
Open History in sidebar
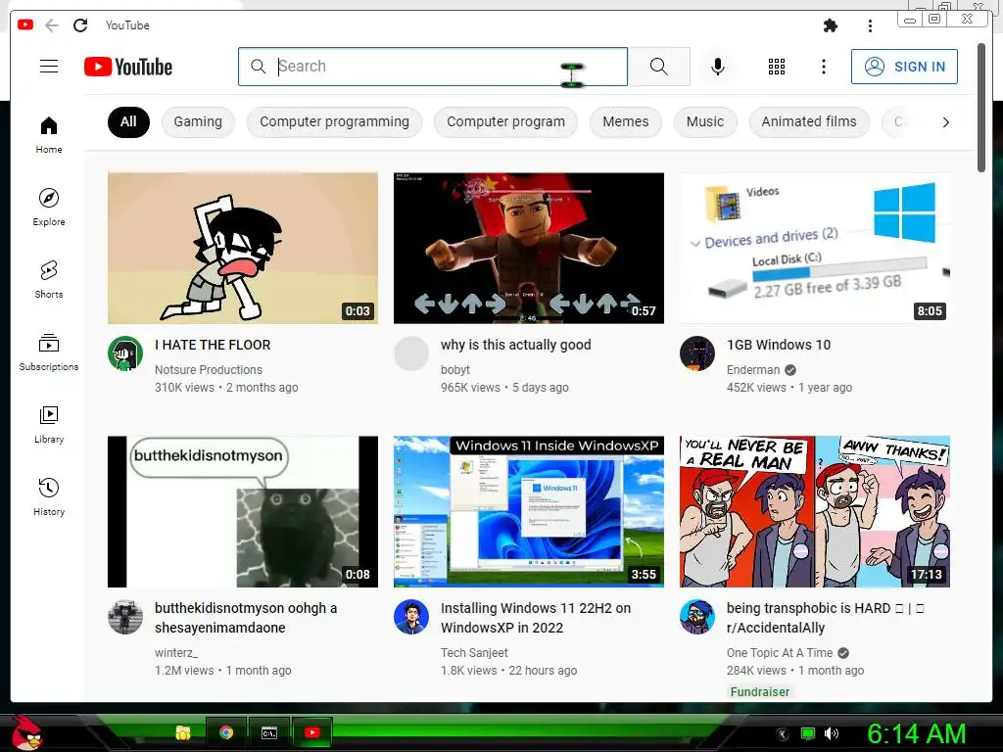point(49,496)
